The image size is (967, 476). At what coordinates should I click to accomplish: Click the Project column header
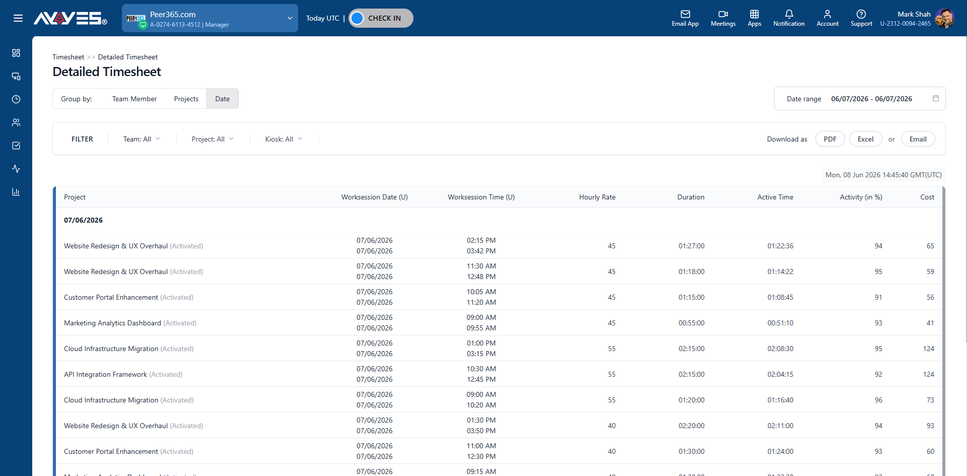tap(75, 197)
